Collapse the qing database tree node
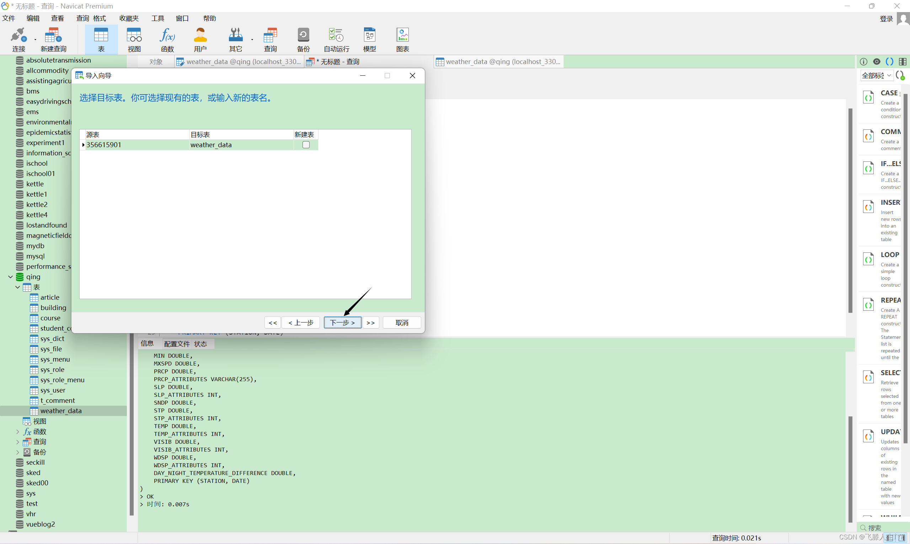This screenshot has width=910, height=544. (11, 277)
